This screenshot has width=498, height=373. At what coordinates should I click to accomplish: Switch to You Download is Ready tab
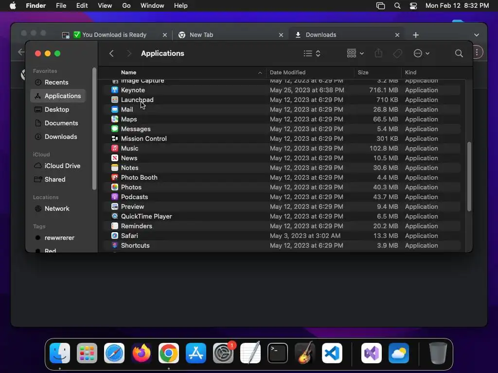click(114, 35)
